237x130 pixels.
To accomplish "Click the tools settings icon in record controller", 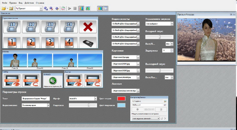I will (x=165, y=105).
